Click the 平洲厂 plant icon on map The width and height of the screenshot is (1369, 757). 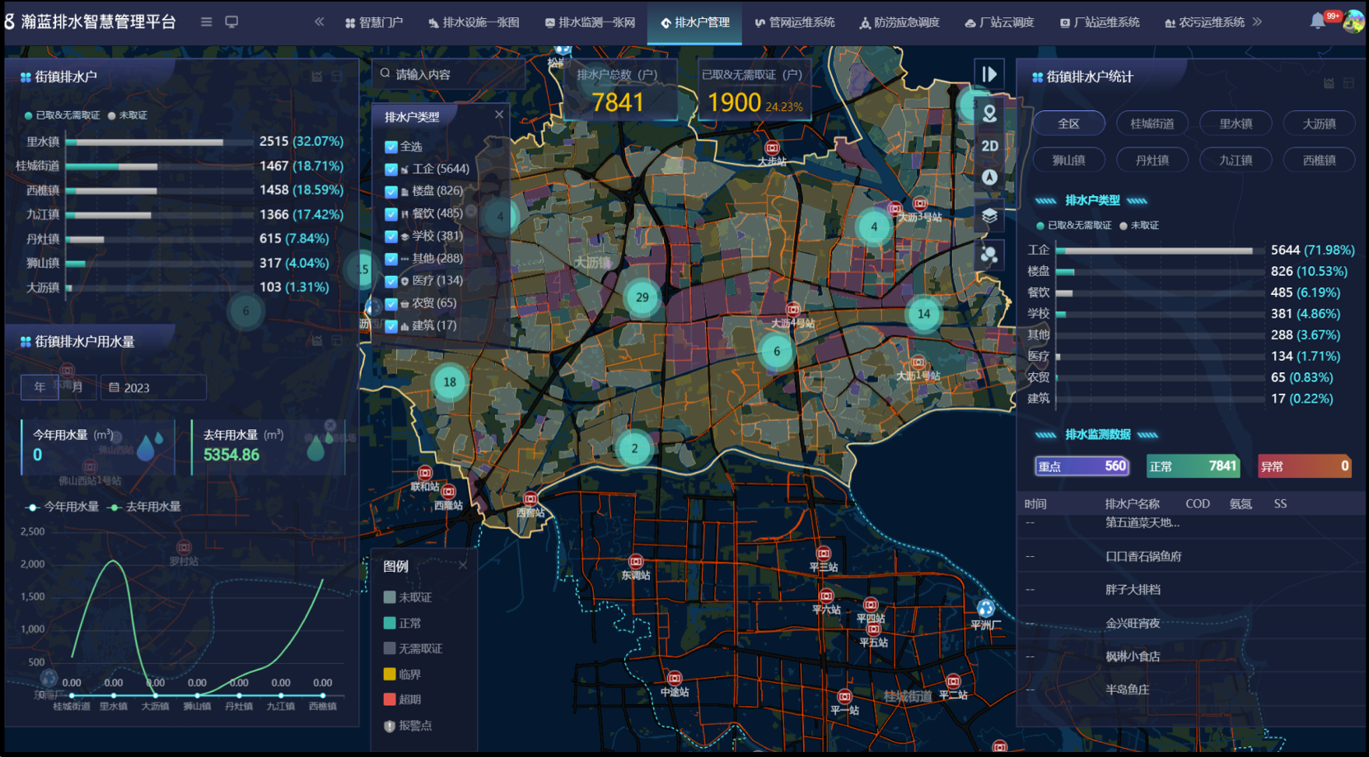pyautogui.click(x=985, y=609)
